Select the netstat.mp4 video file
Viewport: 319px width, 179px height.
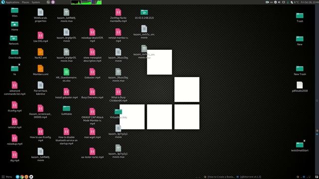pos(14,123)
